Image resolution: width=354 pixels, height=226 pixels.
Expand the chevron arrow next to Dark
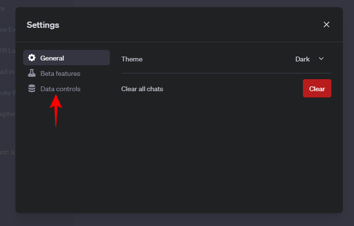pos(321,59)
